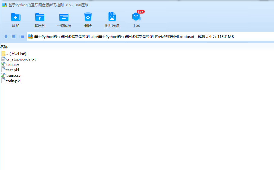Sort by the 名称 column header
This screenshot has width=274, height=170.
click(x=4, y=47)
